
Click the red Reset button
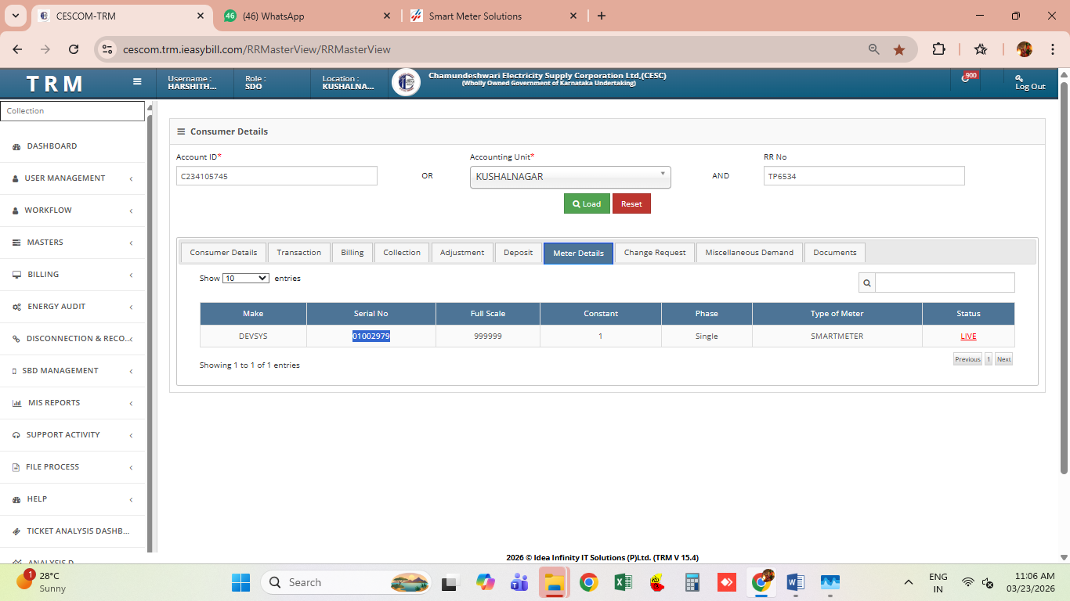click(631, 203)
